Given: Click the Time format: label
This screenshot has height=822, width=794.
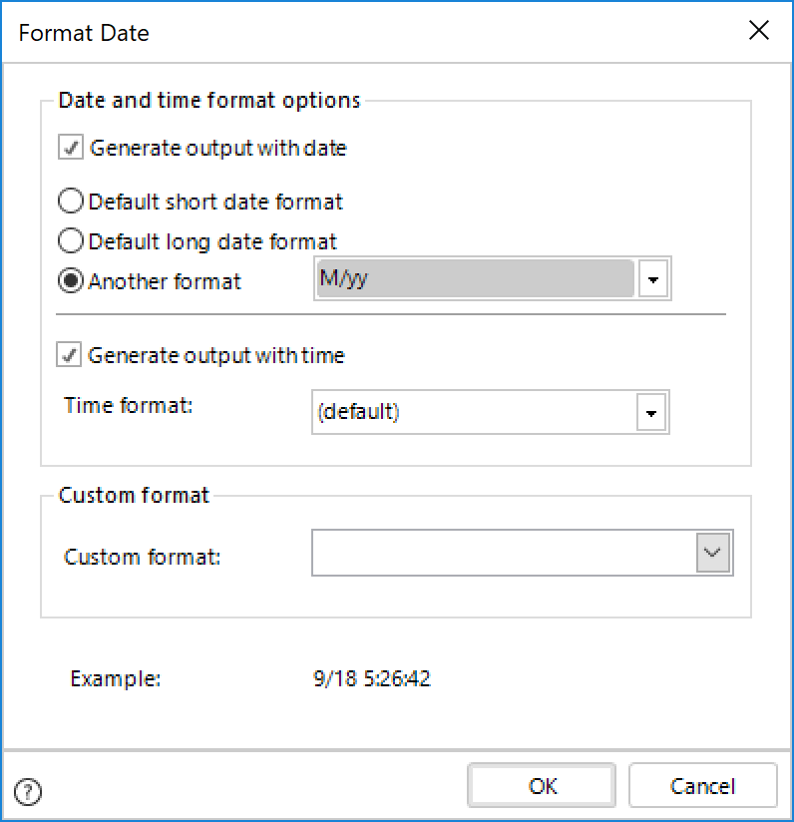Looking at the screenshot, I should point(129,405).
